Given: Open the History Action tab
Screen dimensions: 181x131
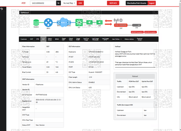Looking at the screenshot, I should click(x=129, y=39).
